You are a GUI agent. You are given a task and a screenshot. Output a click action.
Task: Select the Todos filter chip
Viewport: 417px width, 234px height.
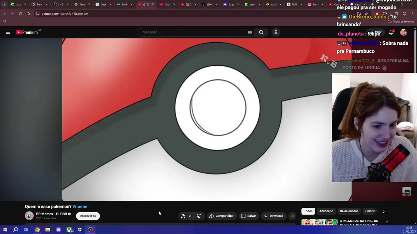point(308,211)
